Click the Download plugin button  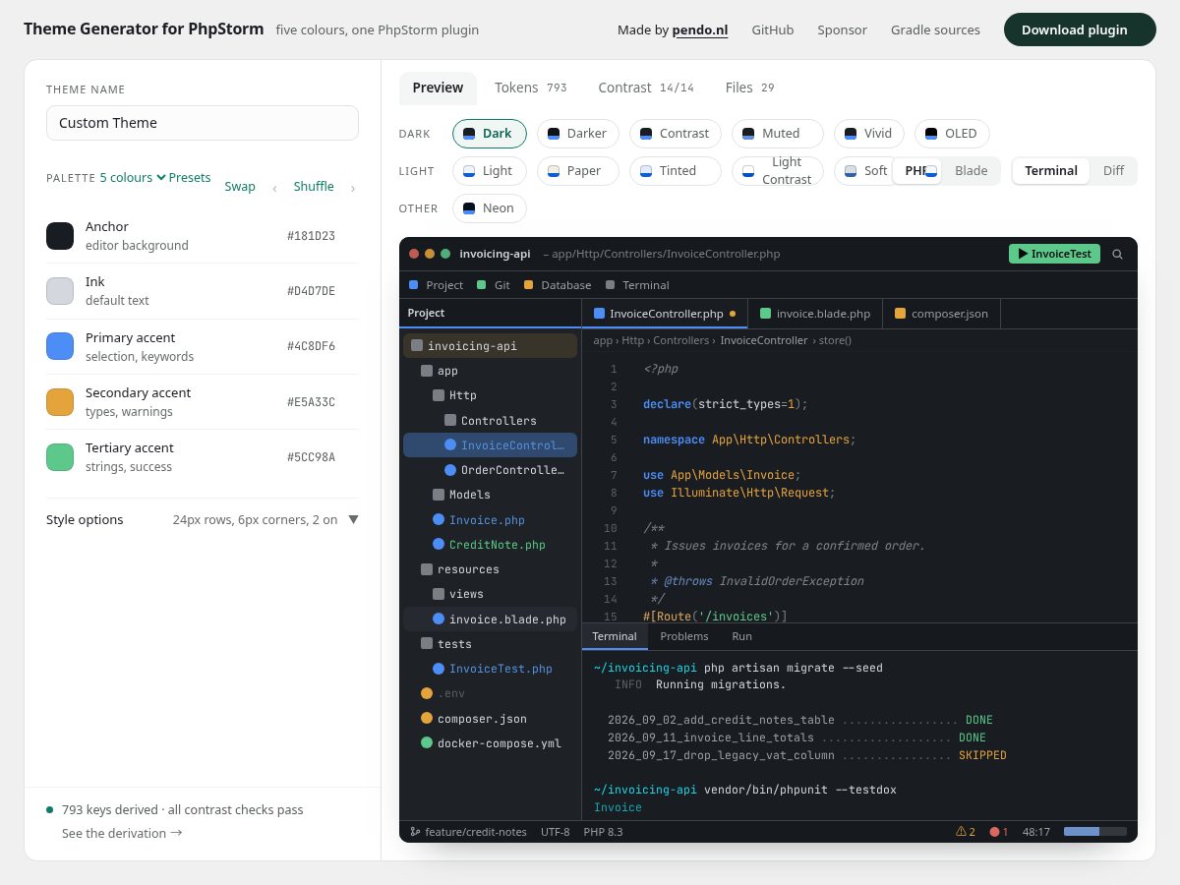click(x=1080, y=29)
